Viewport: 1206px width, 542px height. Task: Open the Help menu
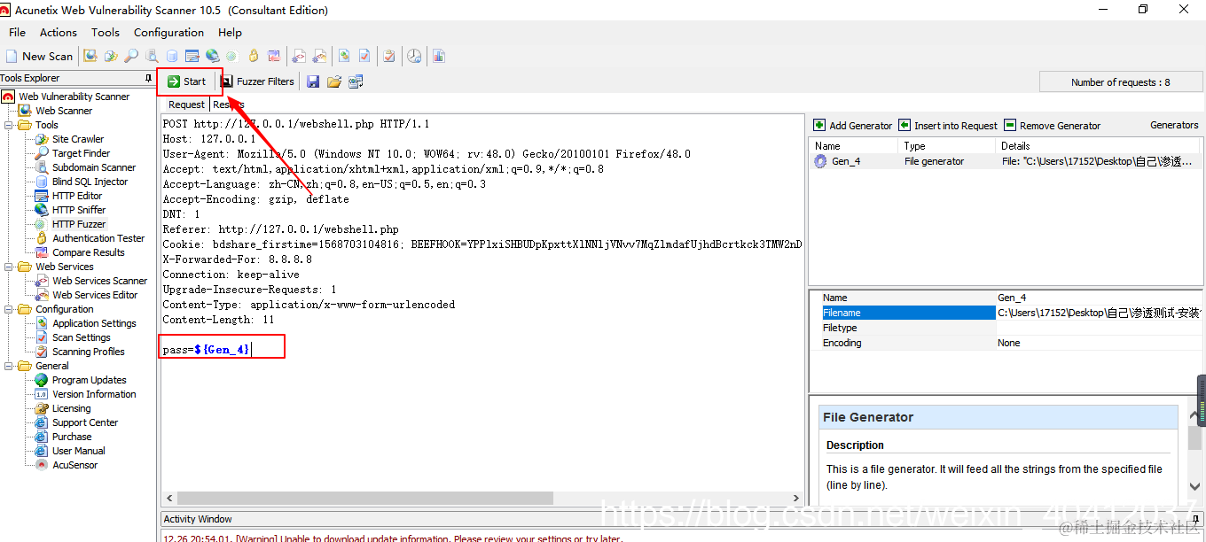click(230, 33)
